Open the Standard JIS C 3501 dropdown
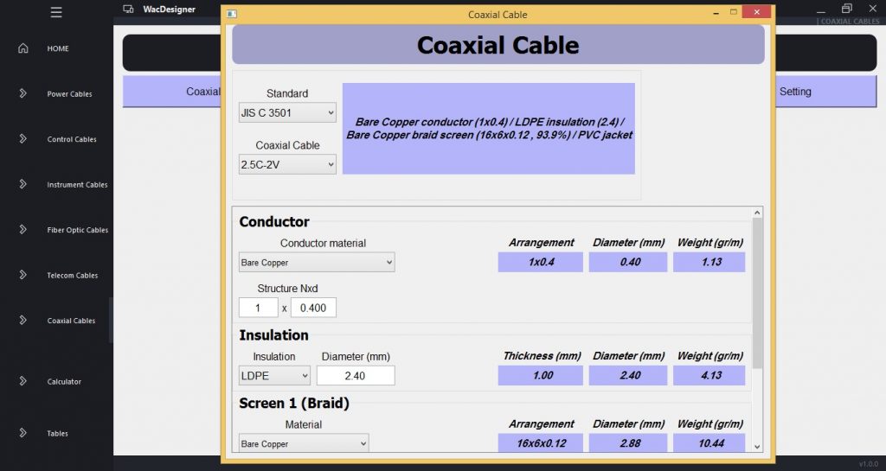Screen dimensions: 886x471 [x=287, y=112]
